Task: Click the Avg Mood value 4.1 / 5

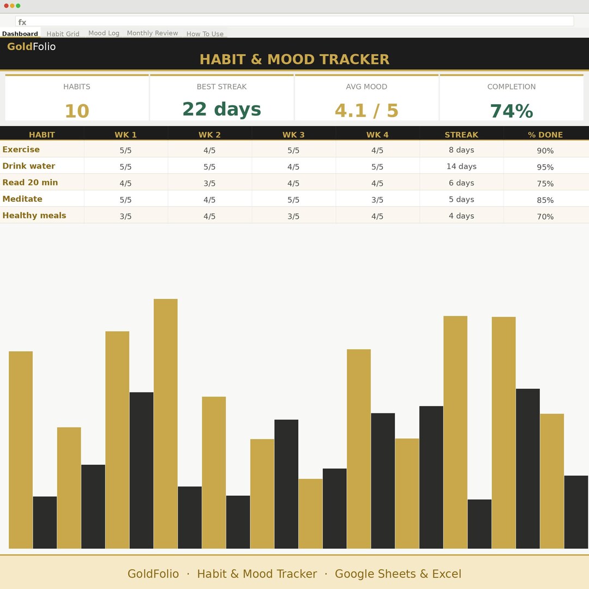Action: point(366,110)
